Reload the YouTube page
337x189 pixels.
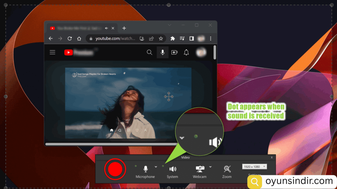click(69, 38)
